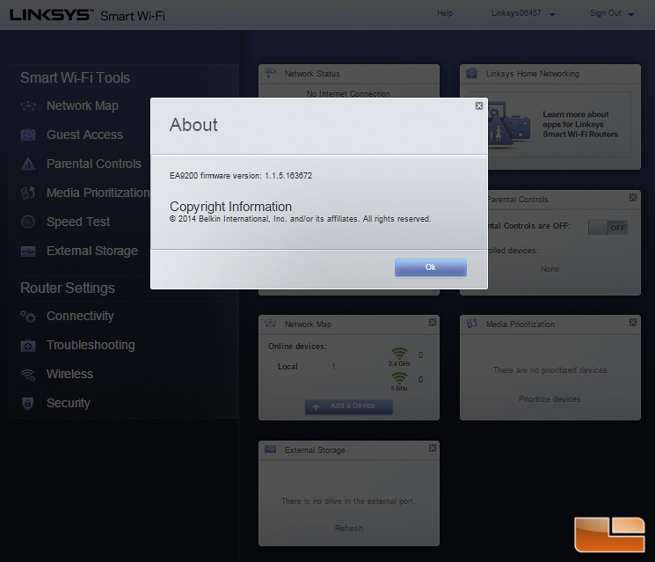Select Media Prioritization in the sidebar

point(98,193)
